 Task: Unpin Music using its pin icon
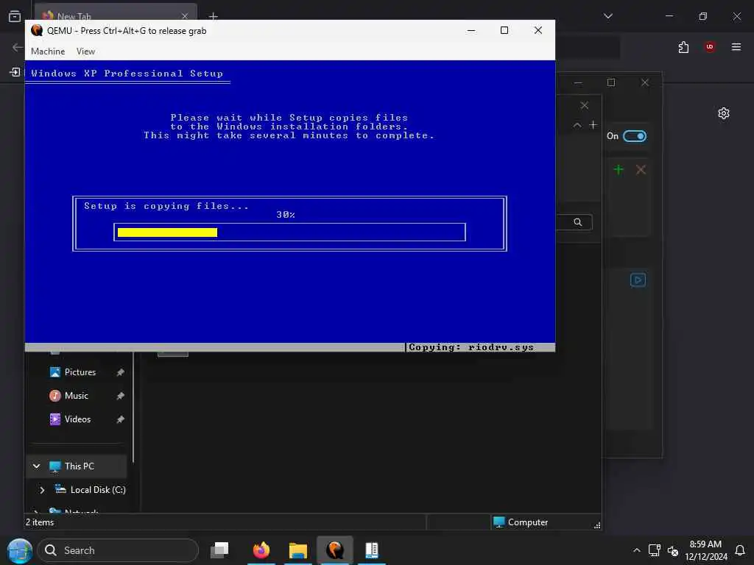pyautogui.click(x=120, y=396)
